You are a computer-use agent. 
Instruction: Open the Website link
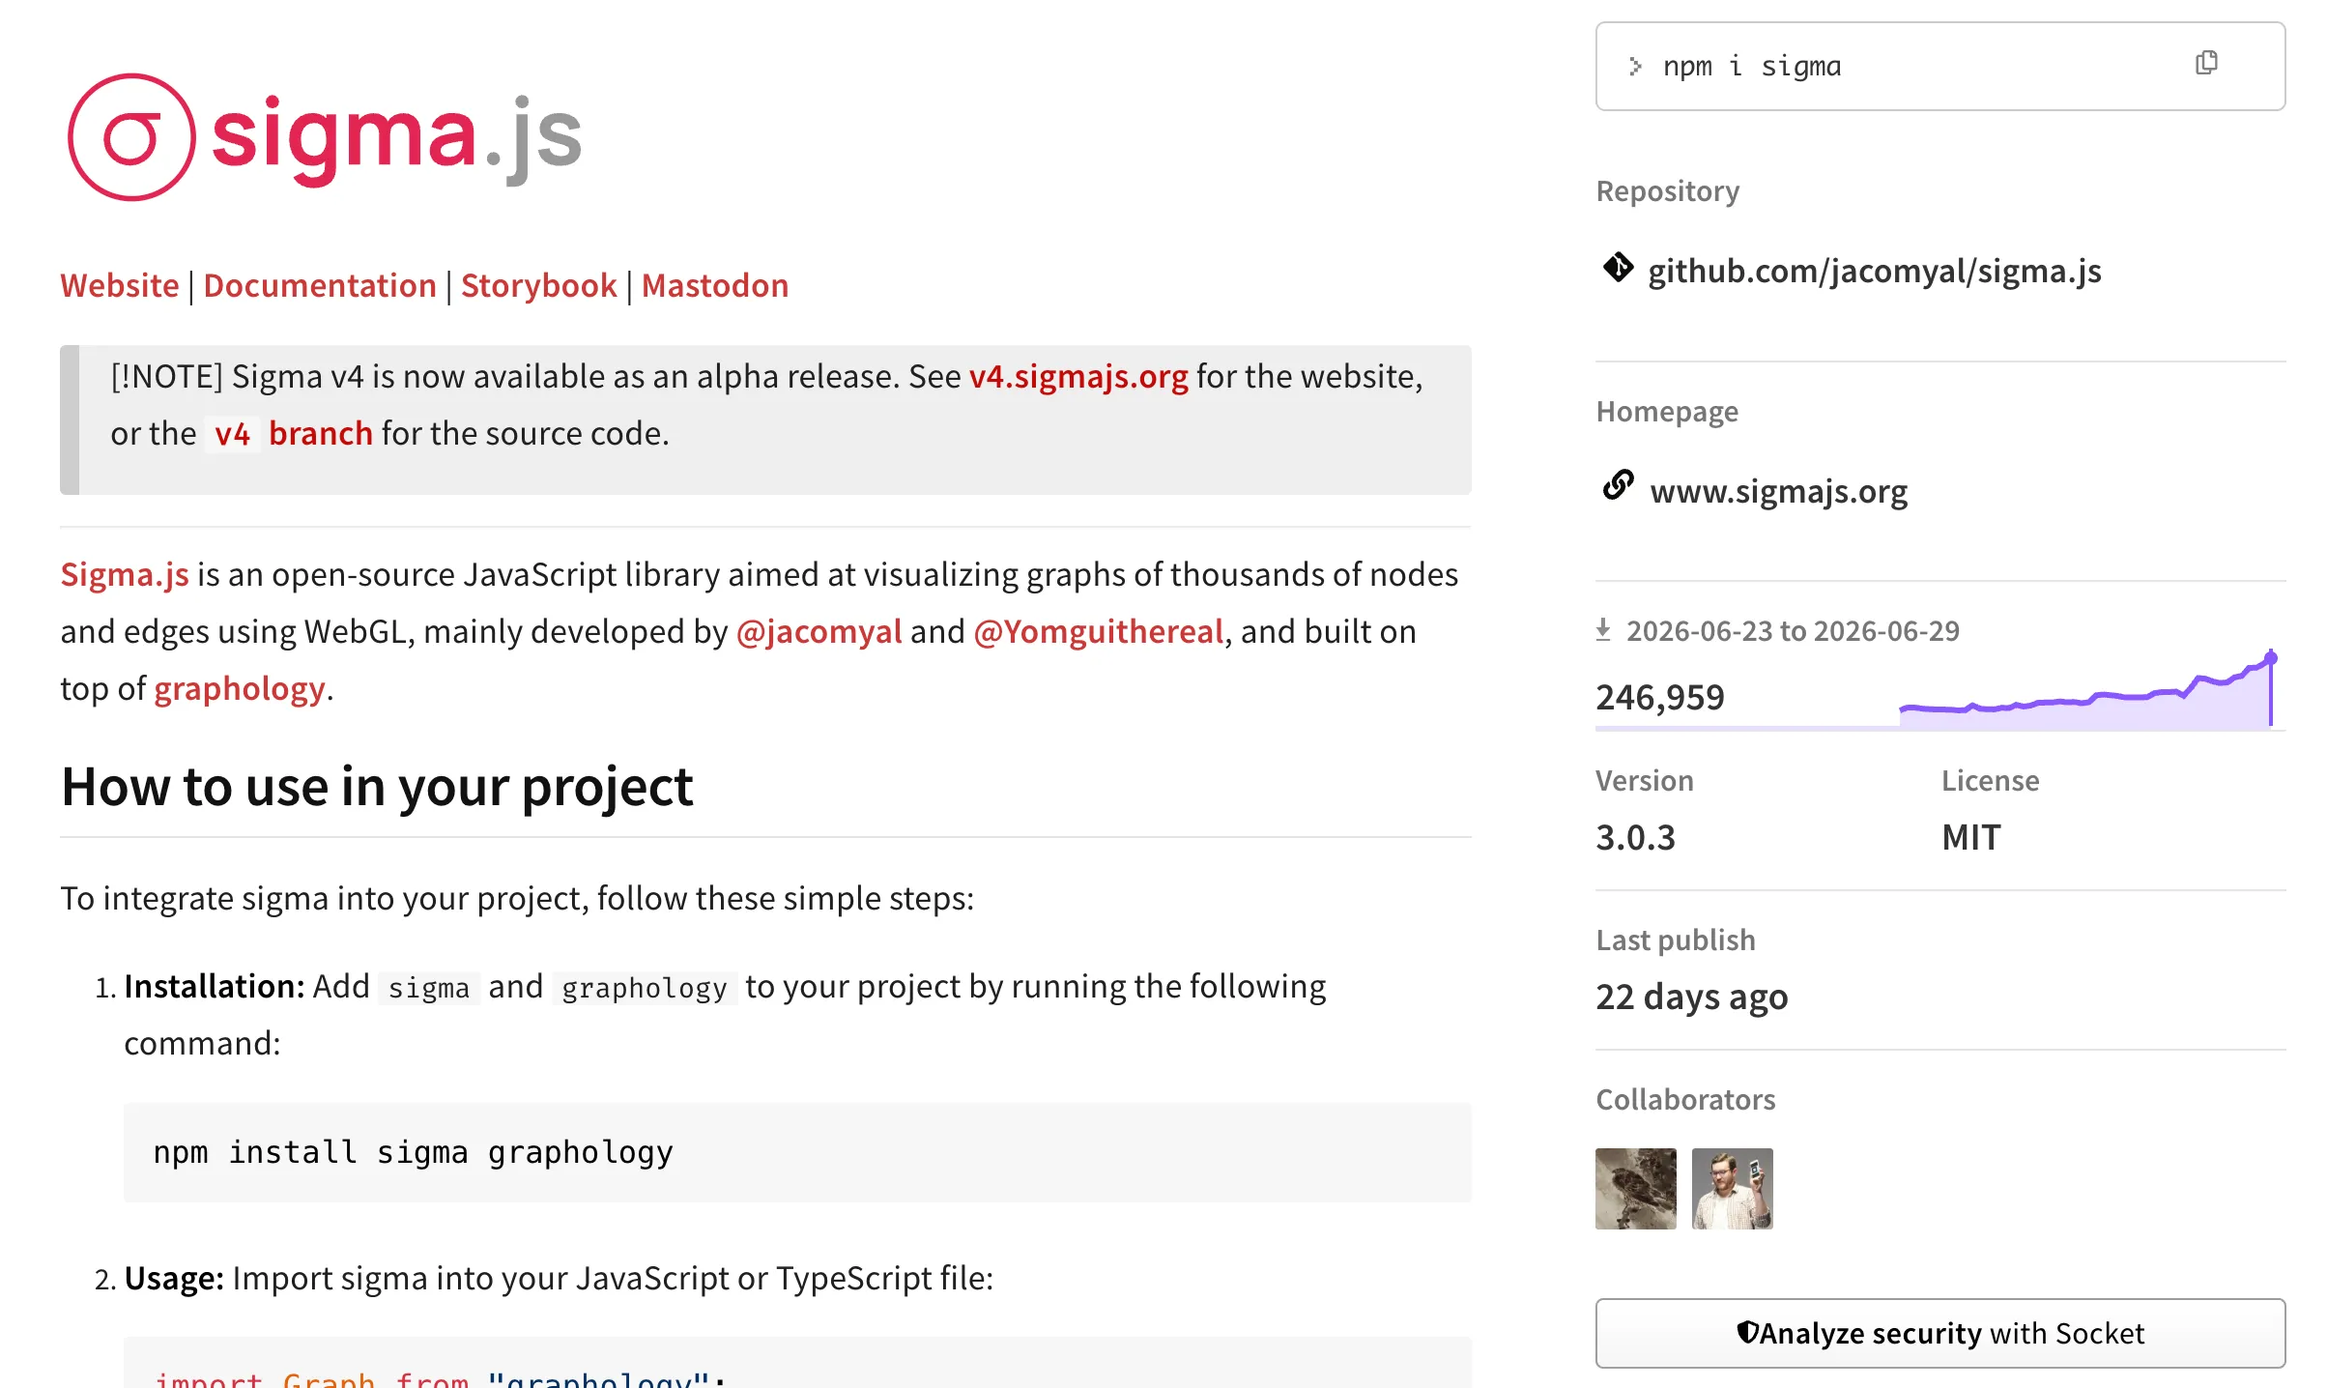coord(120,286)
